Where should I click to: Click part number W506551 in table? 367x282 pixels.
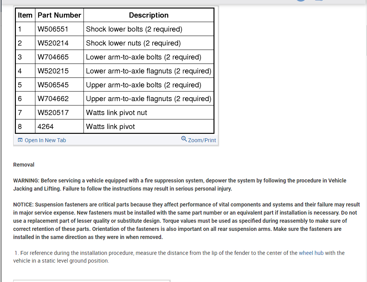[x=53, y=29]
